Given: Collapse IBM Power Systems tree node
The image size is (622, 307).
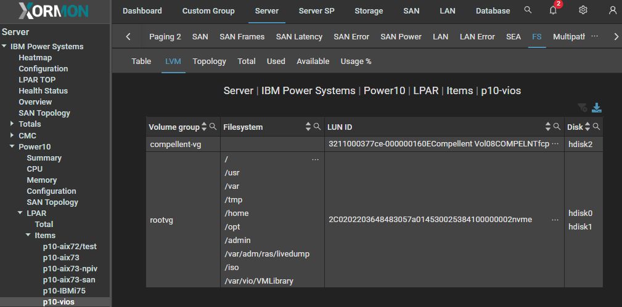Looking at the screenshot, I should [4, 46].
